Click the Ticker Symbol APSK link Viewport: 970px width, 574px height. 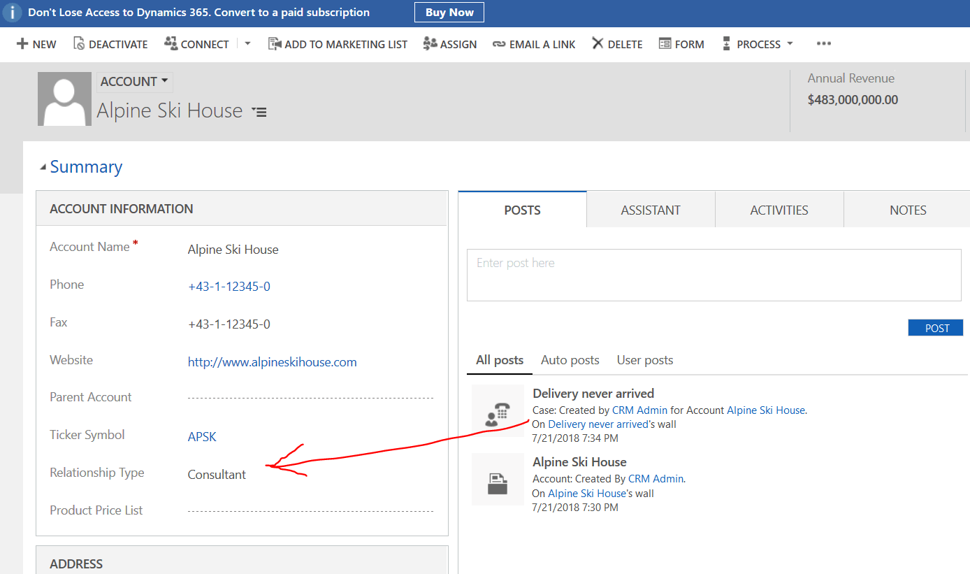click(x=202, y=437)
